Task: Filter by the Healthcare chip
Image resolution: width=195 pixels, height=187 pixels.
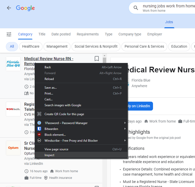Action: pos(31,46)
